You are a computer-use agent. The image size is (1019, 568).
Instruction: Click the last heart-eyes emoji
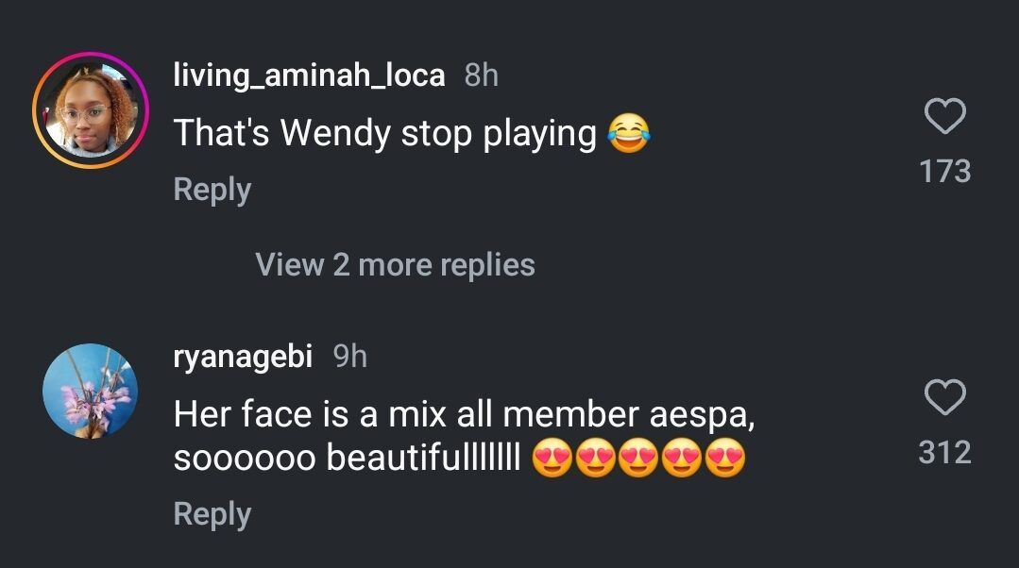click(x=725, y=459)
